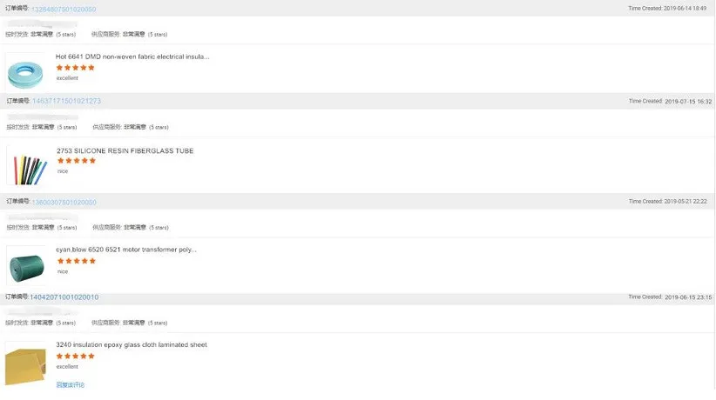Image resolution: width=716 pixels, height=400 pixels.
Task: Click the 回复该评论 reply link
Action: [71, 384]
